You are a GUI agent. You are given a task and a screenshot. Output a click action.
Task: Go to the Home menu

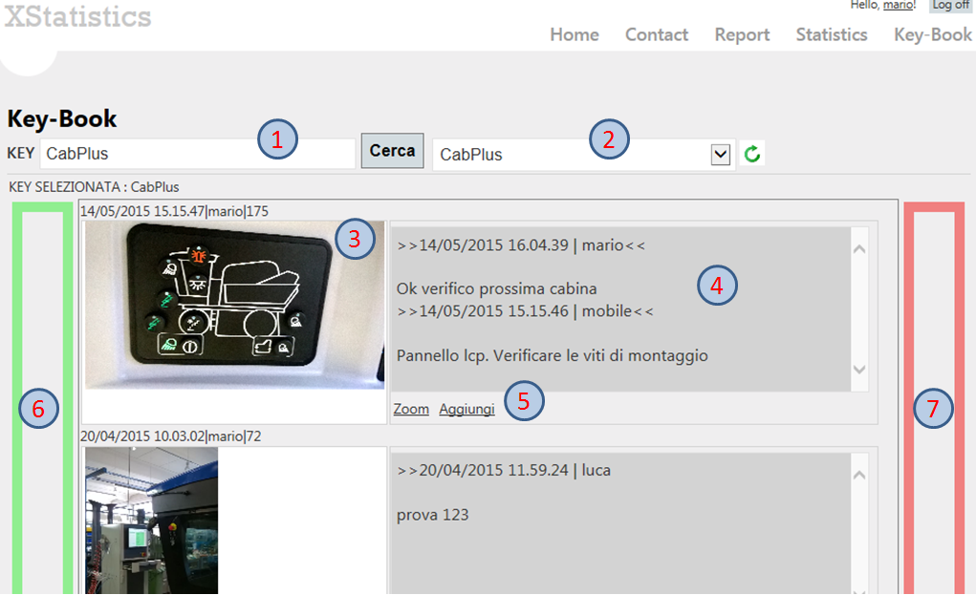tap(575, 34)
